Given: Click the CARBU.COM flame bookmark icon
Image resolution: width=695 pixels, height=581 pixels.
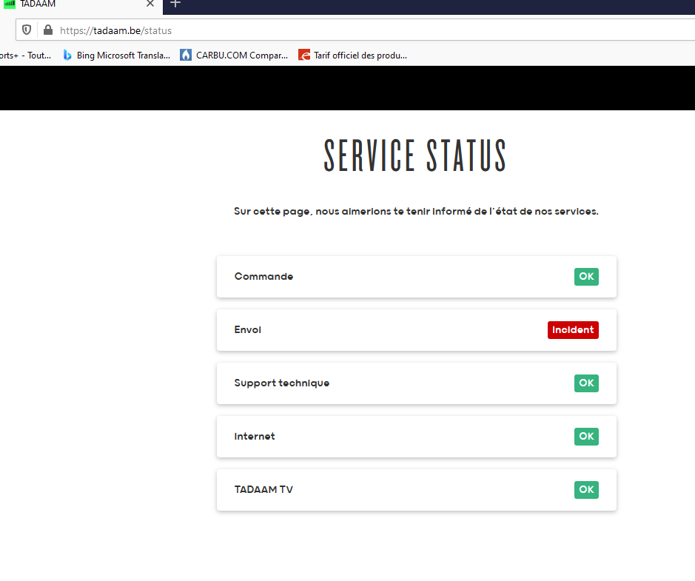Looking at the screenshot, I should 186,55.
